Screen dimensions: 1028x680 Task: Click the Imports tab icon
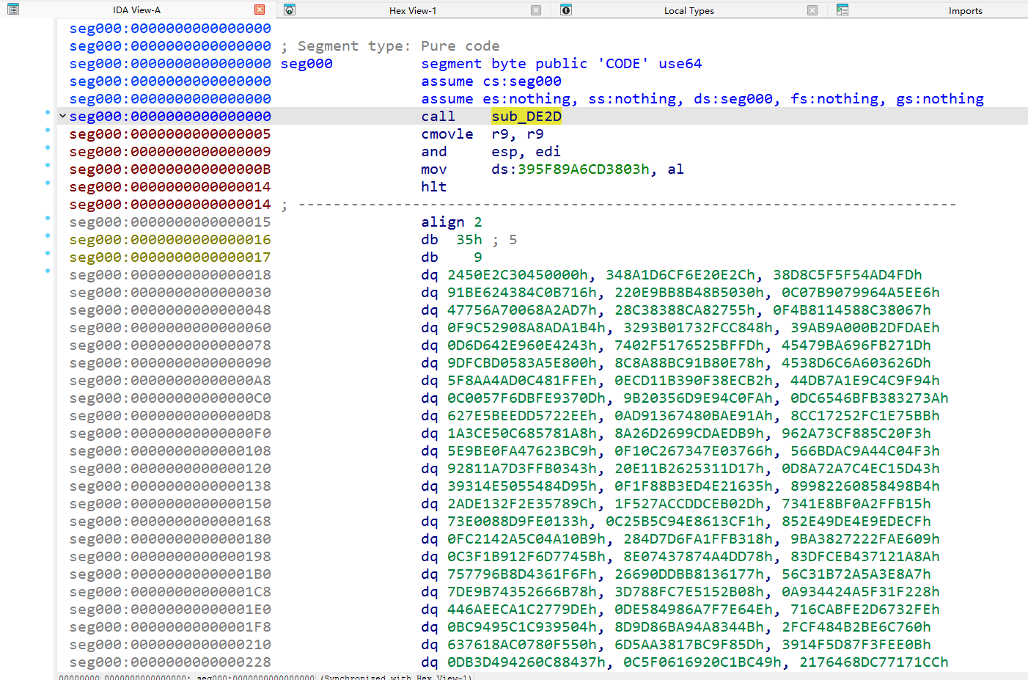pos(842,10)
